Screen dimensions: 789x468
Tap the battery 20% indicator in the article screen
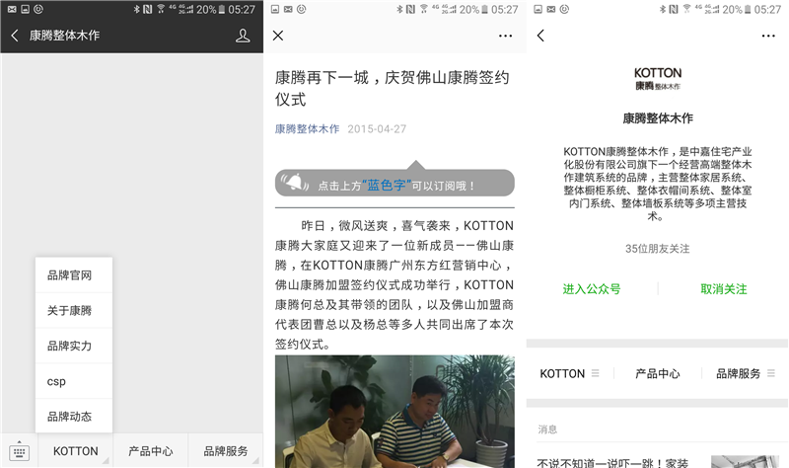473,9
